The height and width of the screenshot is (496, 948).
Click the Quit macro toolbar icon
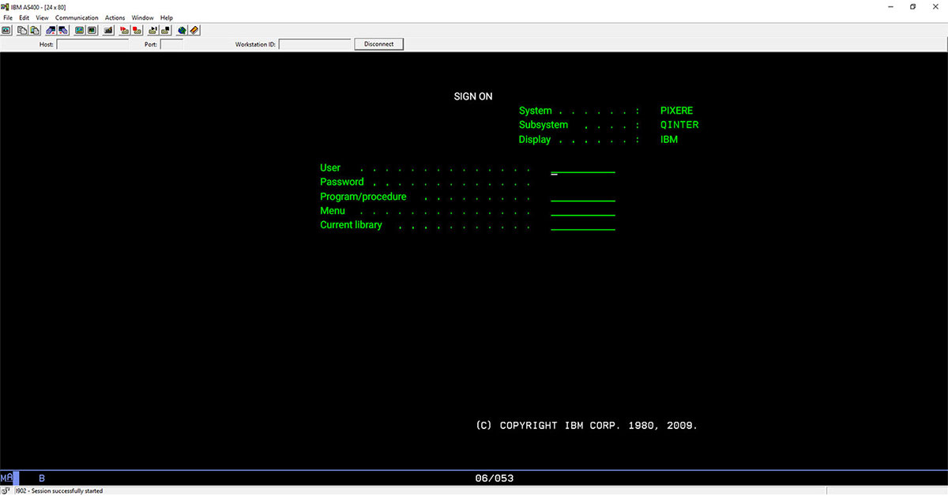166,30
